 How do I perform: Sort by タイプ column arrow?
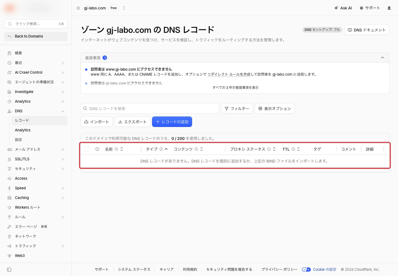[x=166, y=149]
